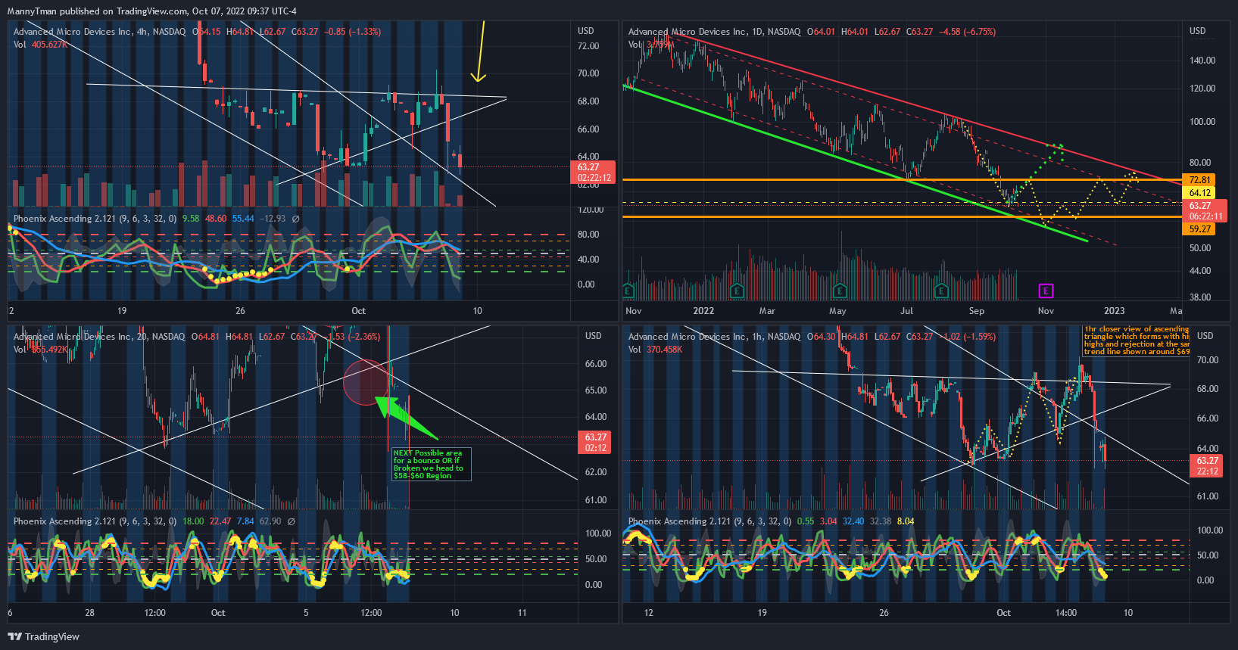
Task: Click the 72.00 price on 4h price scale
Action: tap(588, 46)
